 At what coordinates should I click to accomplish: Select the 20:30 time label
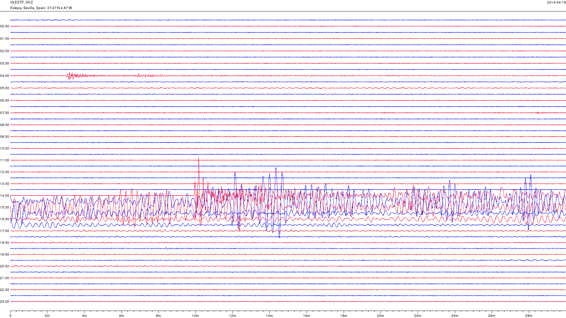click(x=5, y=266)
